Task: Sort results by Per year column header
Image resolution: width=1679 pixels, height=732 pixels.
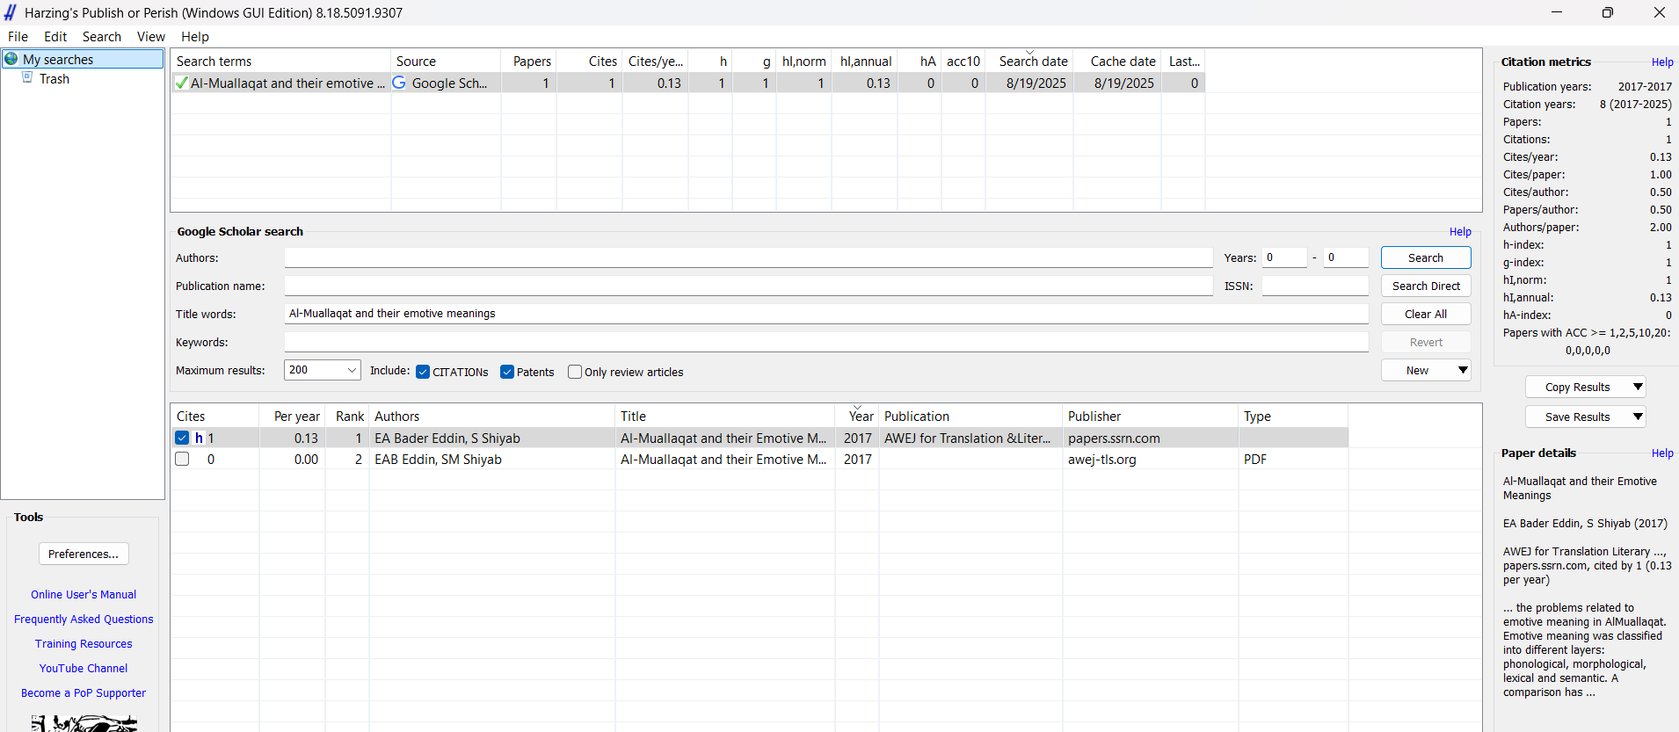Action: click(x=293, y=416)
